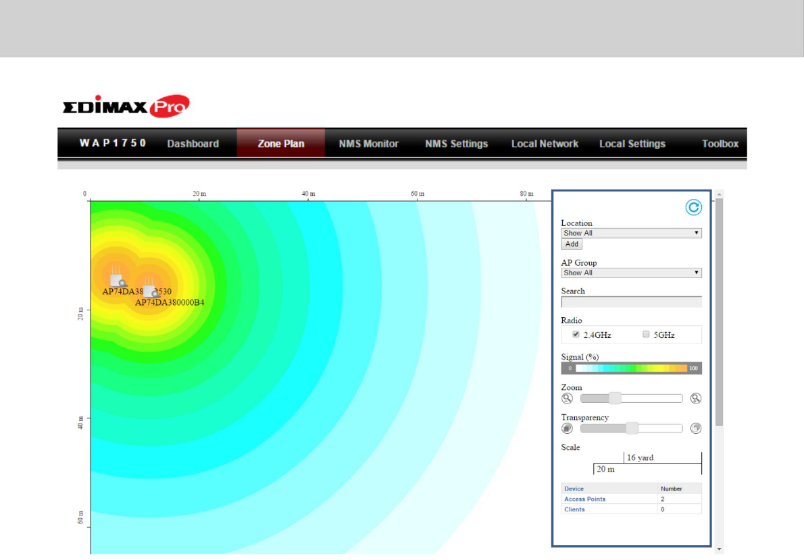Click the "20 m" scale label
The height and width of the screenshot is (560, 804).
pyautogui.click(x=605, y=469)
